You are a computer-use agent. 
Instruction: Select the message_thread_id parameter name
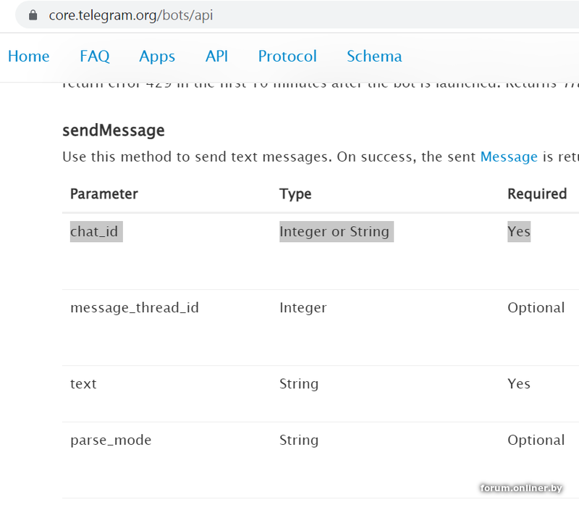(135, 308)
